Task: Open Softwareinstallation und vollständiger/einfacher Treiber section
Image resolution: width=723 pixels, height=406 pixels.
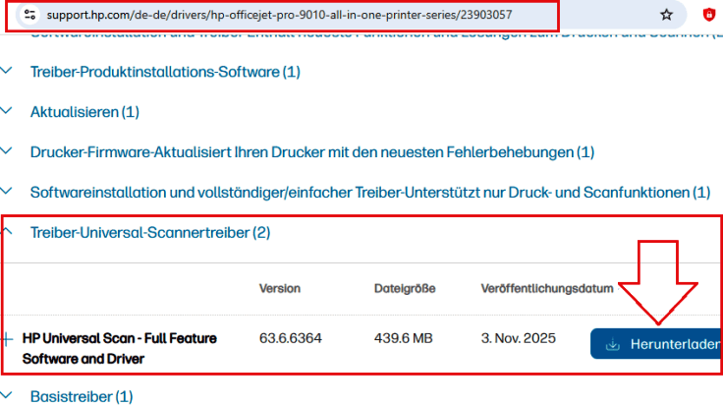Action: 370,193
